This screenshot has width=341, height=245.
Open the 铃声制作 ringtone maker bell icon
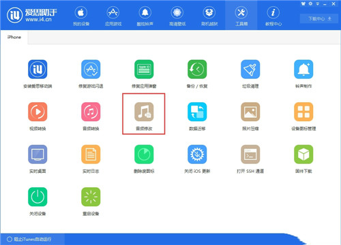pos(303,69)
